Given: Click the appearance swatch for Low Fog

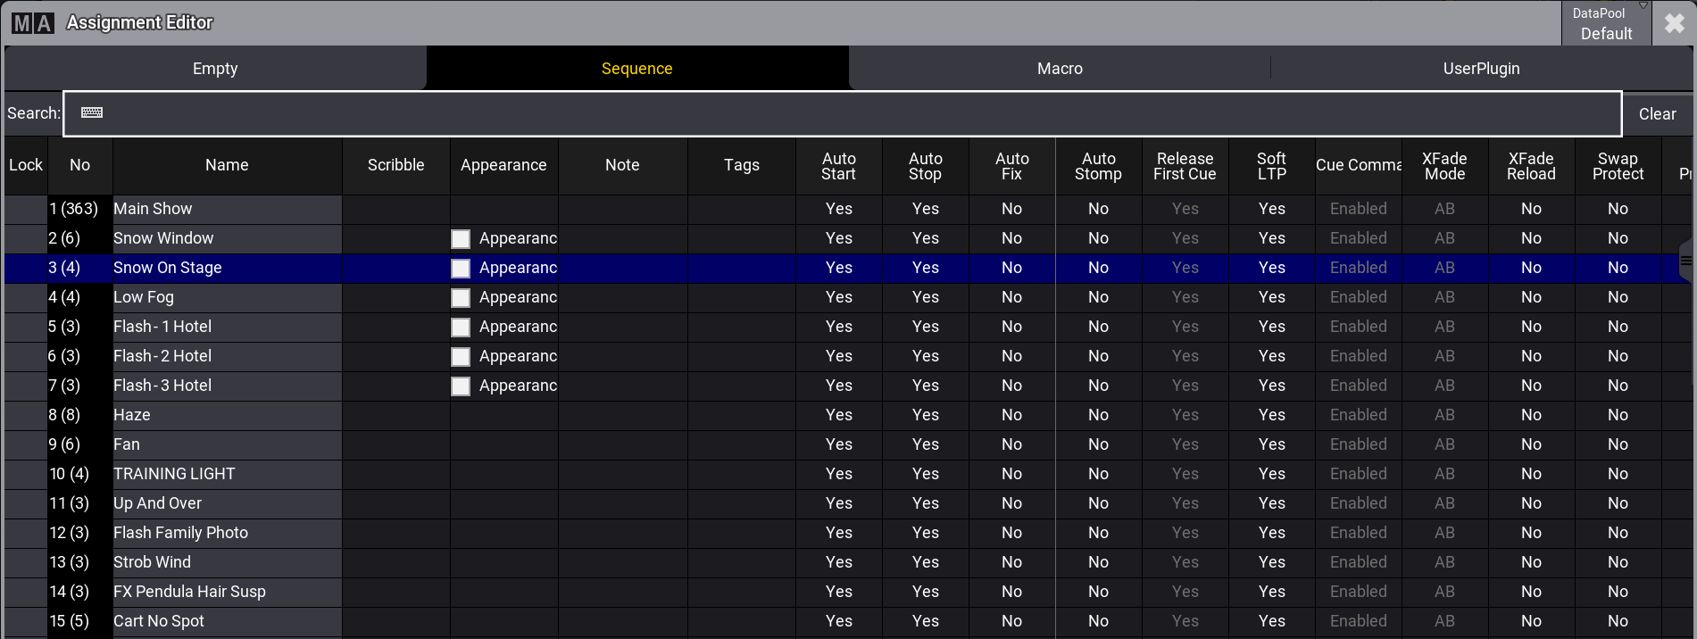Looking at the screenshot, I should pos(461,297).
